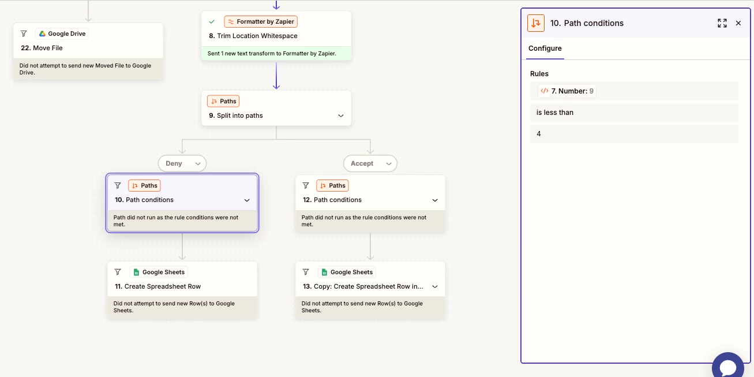This screenshot has height=377, width=754.
Task: Click filter icon on step 13 Copy step
Action: click(306, 272)
